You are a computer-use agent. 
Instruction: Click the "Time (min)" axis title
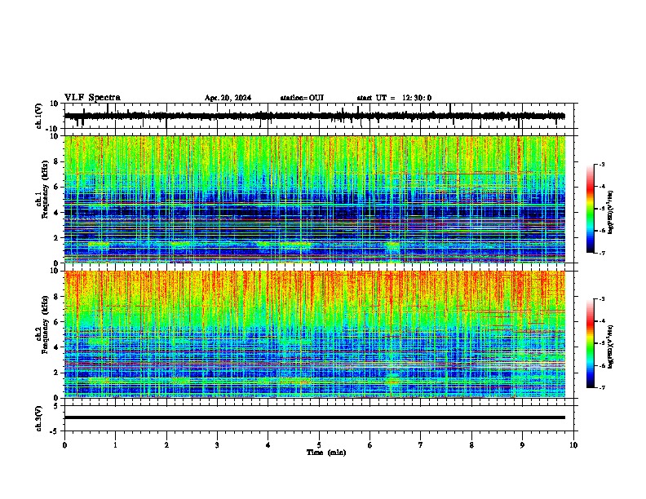point(326,453)
